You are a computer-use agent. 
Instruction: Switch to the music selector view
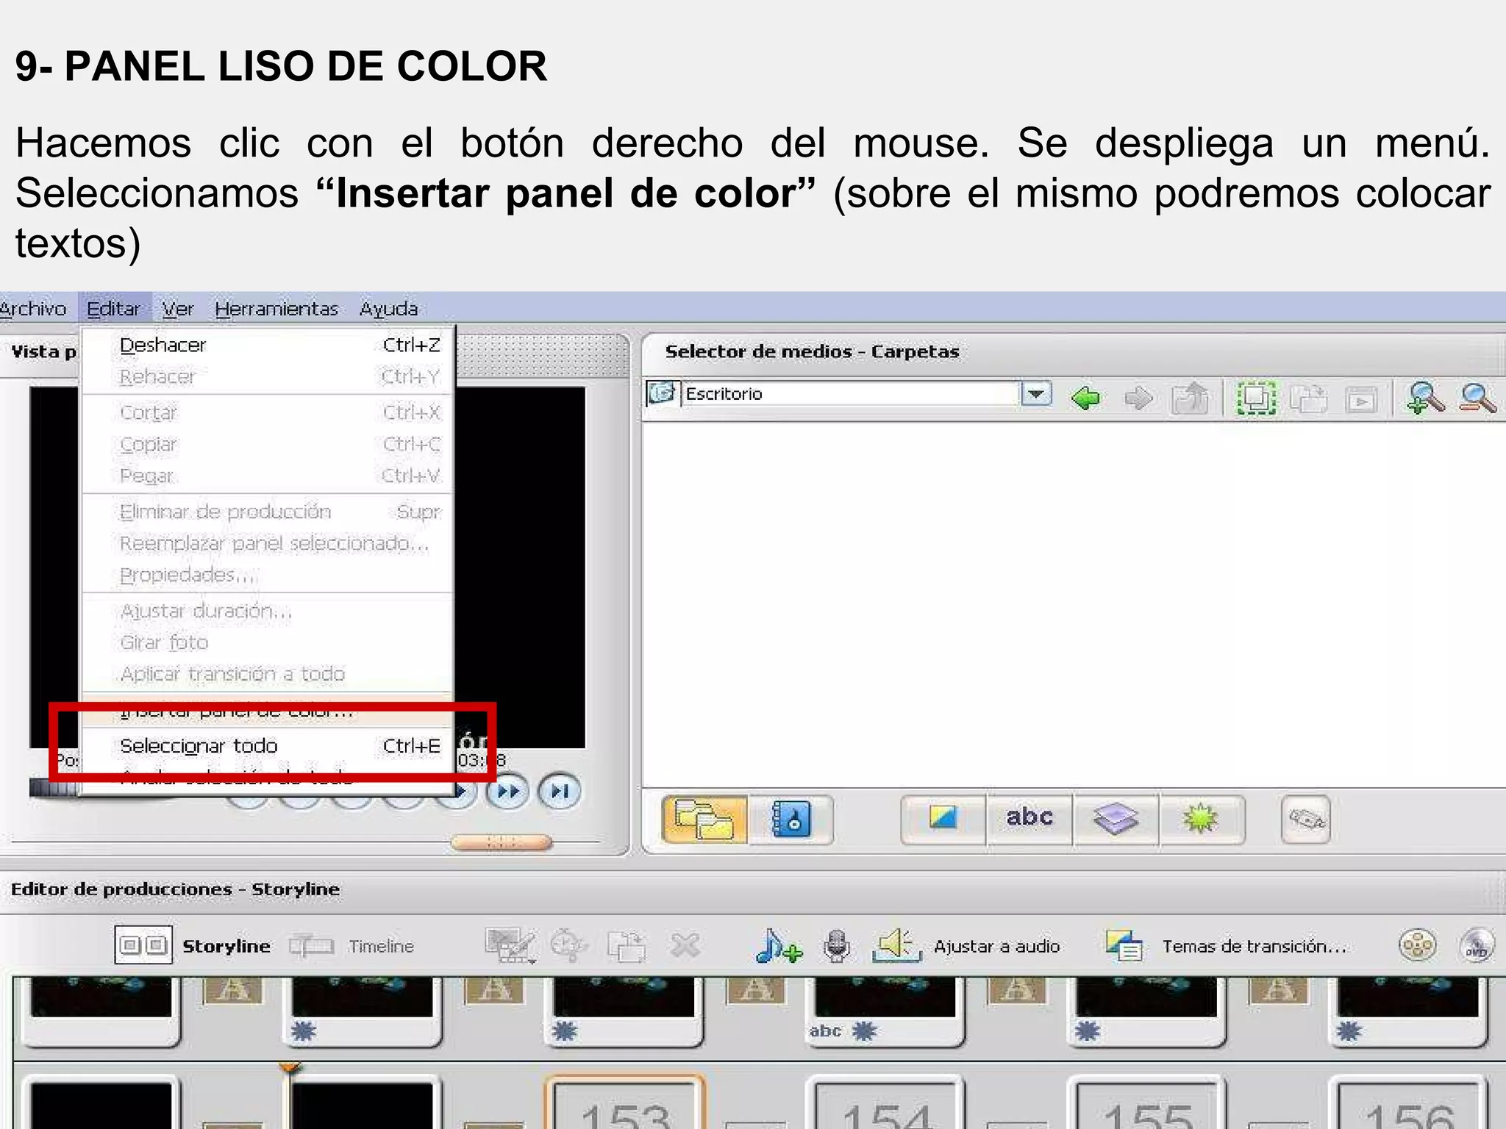point(791,819)
